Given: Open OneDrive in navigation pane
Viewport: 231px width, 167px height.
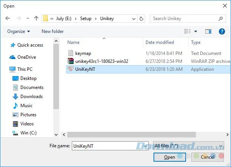Looking at the screenshot, I should click(x=27, y=57).
